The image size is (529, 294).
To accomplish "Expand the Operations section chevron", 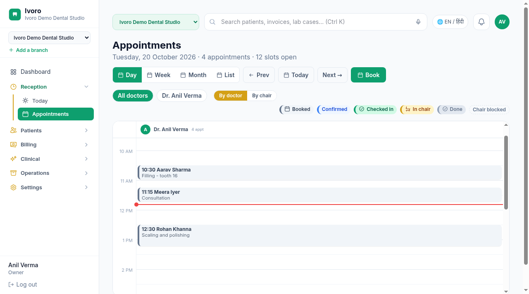I will tap(86, 173).
